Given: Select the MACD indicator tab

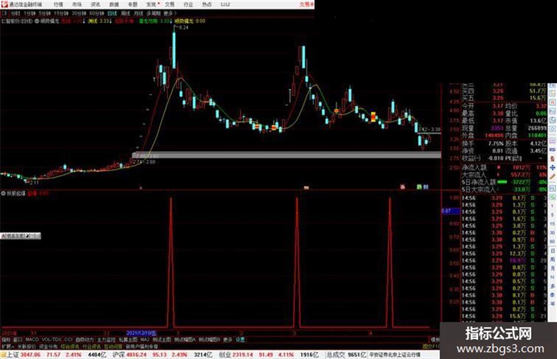Looking at the screenshot, I should pos(32,340).
